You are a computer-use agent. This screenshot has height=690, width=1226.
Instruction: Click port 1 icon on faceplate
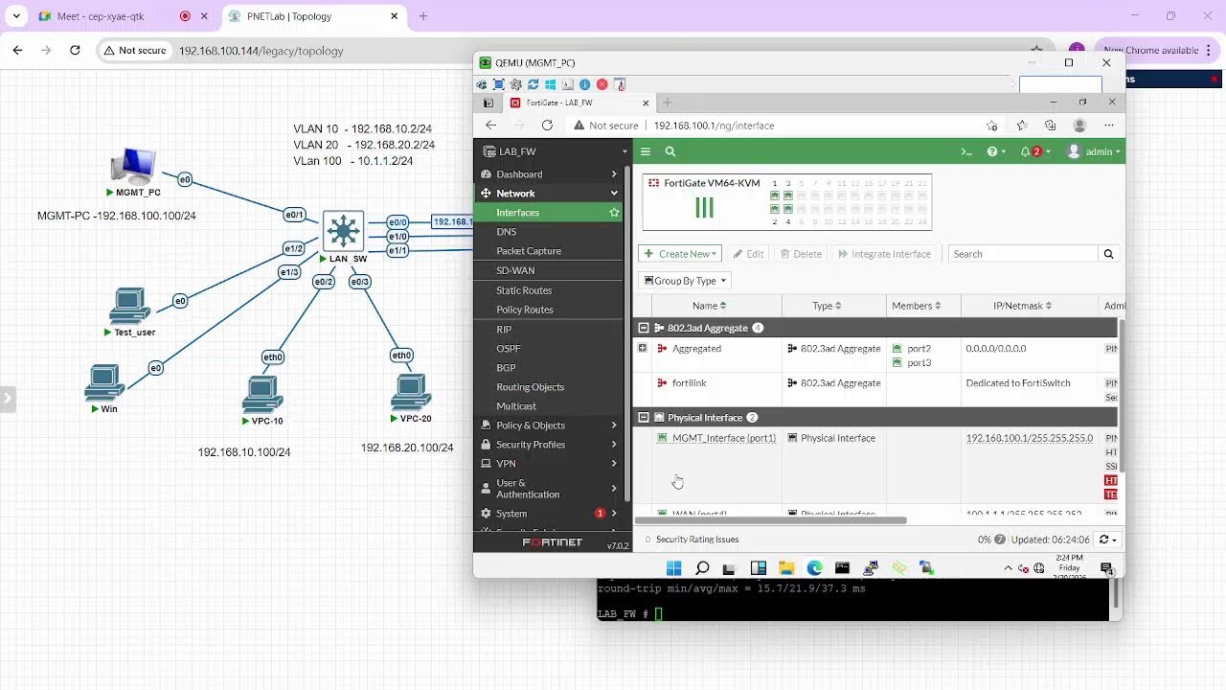775,195
